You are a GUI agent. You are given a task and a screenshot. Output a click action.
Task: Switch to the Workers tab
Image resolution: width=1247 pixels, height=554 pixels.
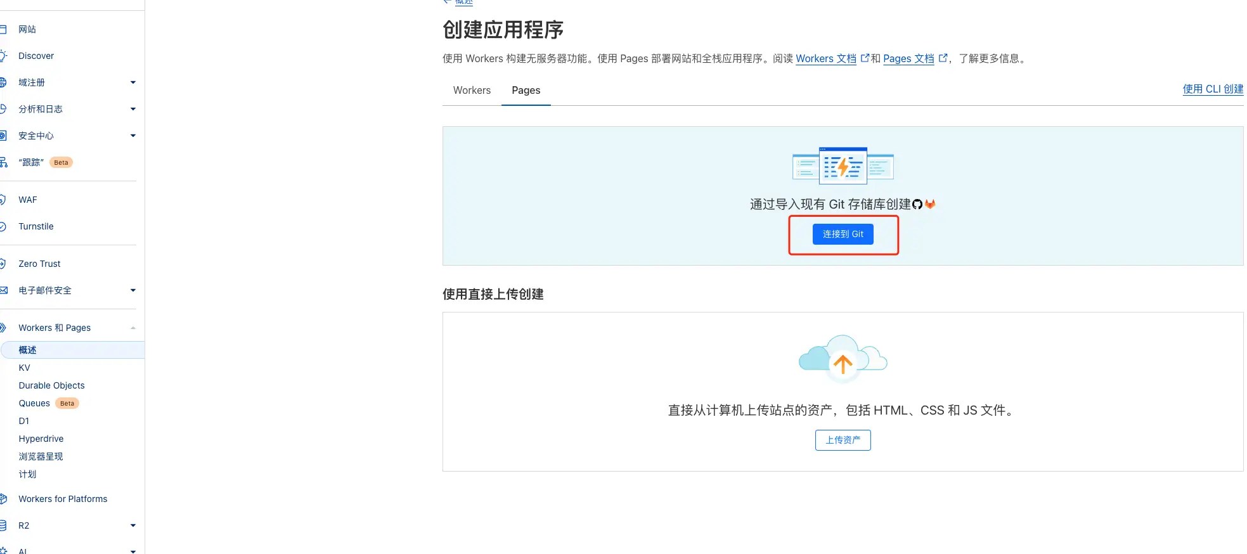pyautogui.click(x=472, y=90)
